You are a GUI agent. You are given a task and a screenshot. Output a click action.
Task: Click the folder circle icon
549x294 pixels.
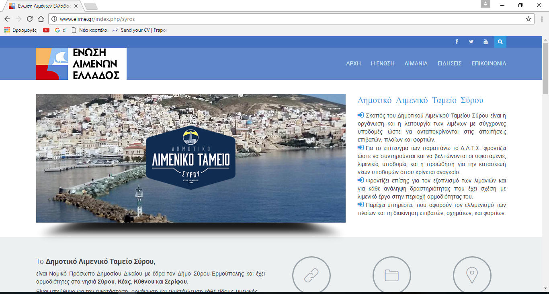(391, 275)
